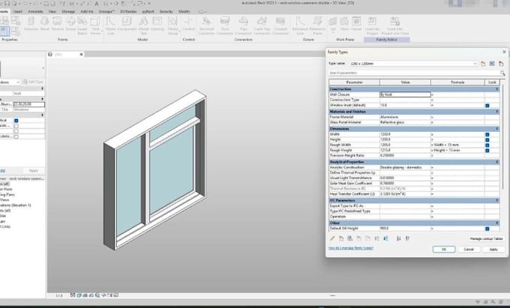Screen dimensions: 510x308
Task: Click the Width value cell 1230.0
Action: point(405,134)
